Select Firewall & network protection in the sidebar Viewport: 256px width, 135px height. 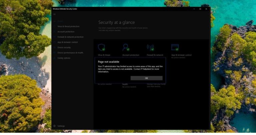[70, 37]
